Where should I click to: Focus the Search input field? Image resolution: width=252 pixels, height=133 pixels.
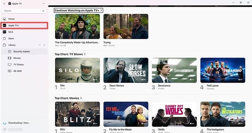point(25,11)
